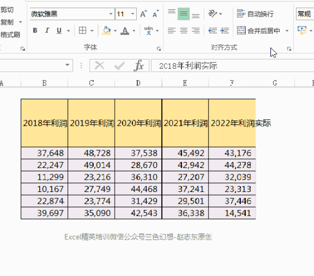314x276 pixels.
Task: Open font color dropdown arrow
Action: (134, 30)
